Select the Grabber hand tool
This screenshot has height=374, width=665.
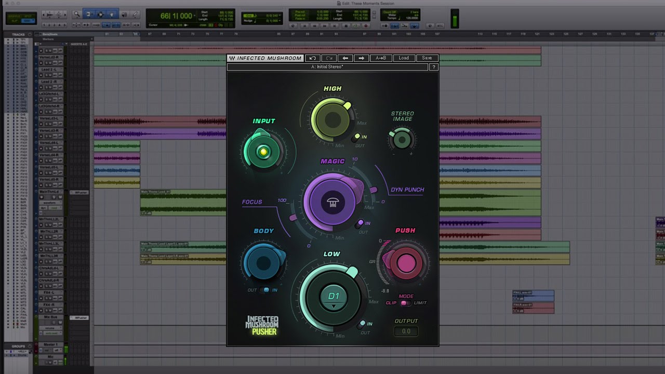click(x=112, y=14)
